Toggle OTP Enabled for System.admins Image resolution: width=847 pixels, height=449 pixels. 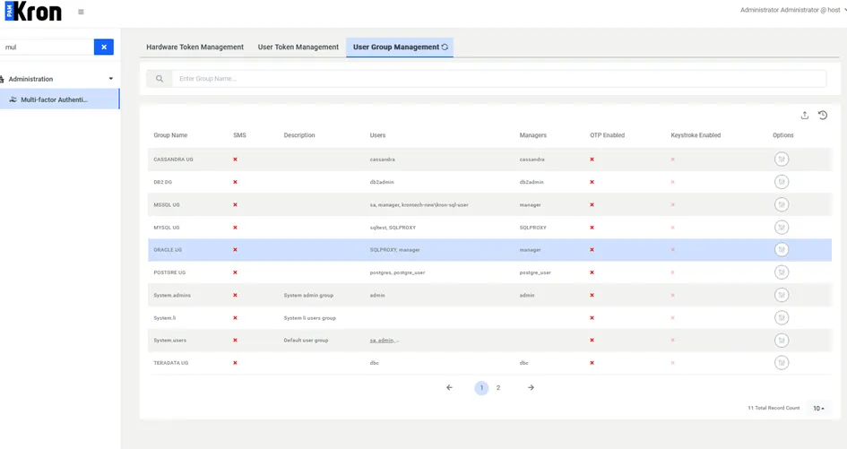(x=592, y=295)
